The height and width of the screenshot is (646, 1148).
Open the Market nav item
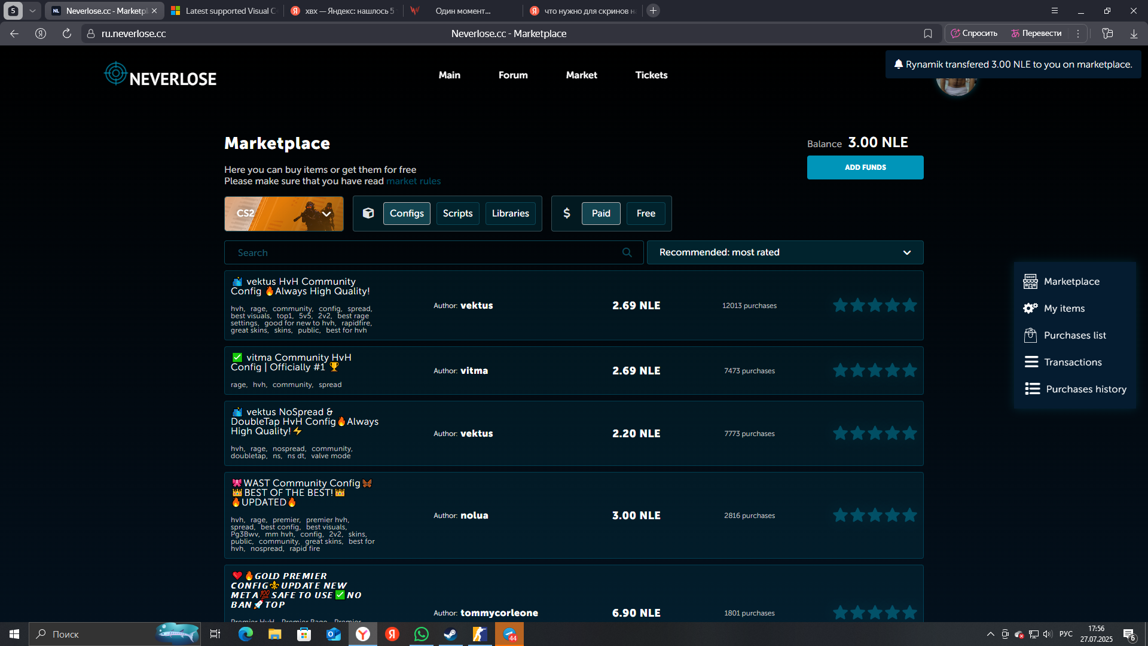pyautogui.click(x=581, y=75)
